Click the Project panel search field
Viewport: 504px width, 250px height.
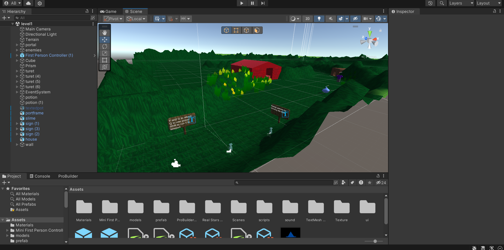point(284,182)
